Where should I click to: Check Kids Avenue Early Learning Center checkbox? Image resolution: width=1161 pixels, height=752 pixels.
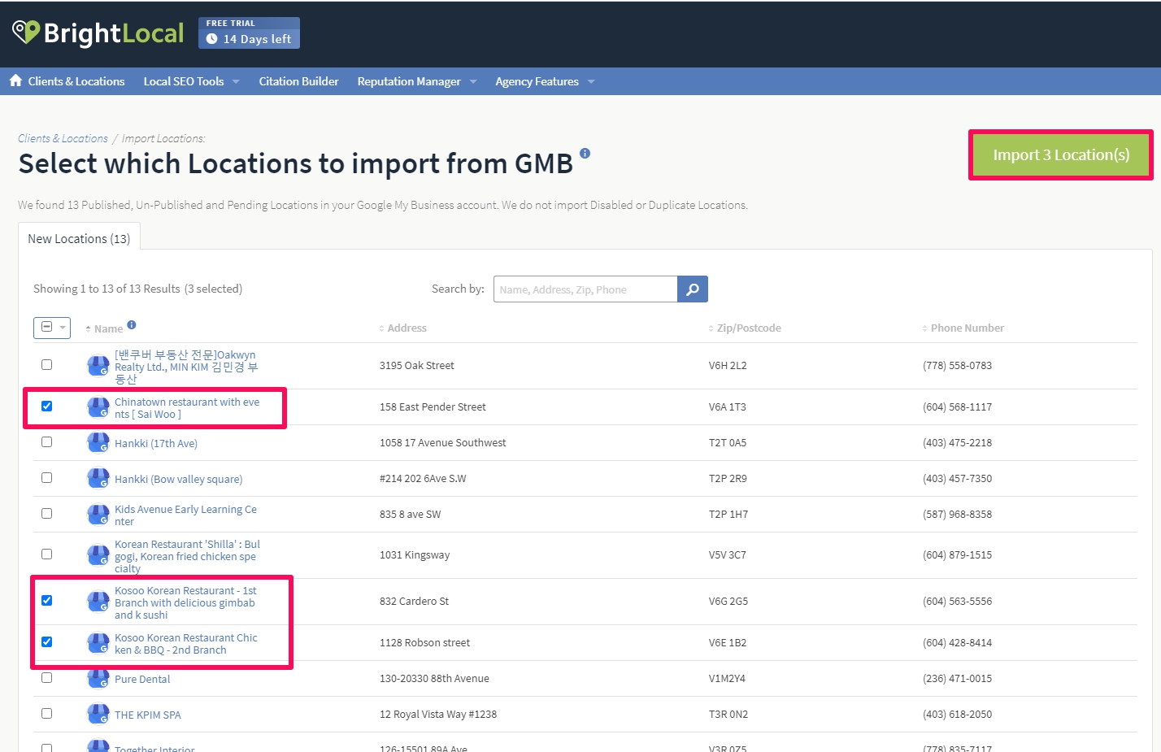tap(47, 514)
